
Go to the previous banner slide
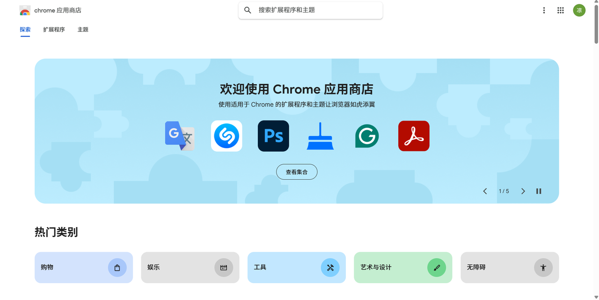click(x=485, y=191)
